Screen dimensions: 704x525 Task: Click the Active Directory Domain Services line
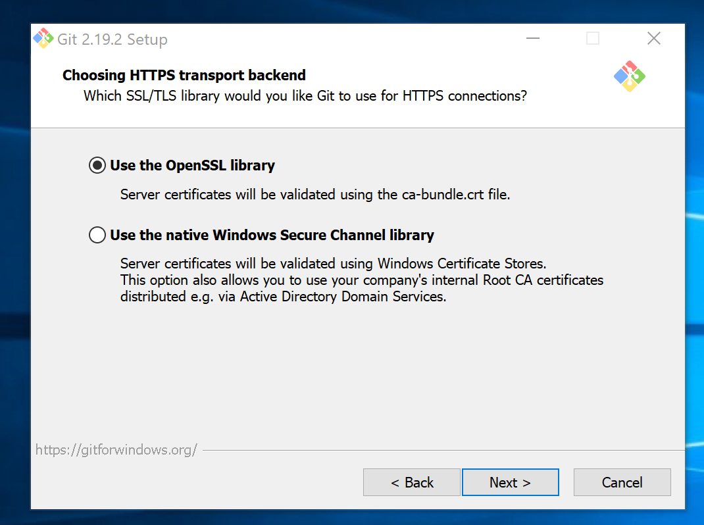pos(284,297)
